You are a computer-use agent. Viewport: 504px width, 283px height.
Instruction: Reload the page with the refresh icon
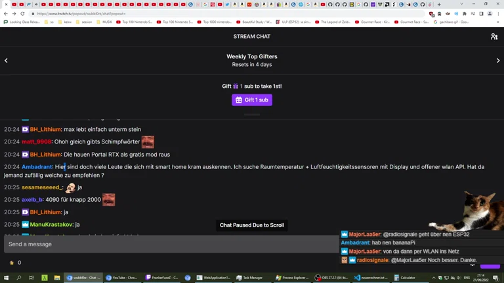pyautogui.click(x=22, y=14)
